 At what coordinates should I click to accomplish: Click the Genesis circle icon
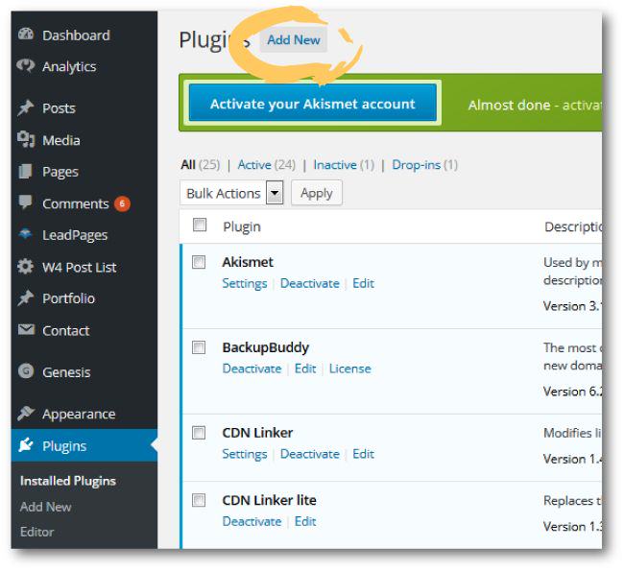click(26, 371)
